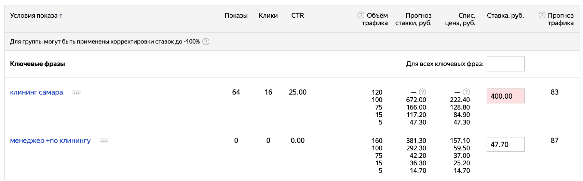Click help icon beside dash in Прогноз ставки
Screen dimensions: 583x181
tap(423, 92)
